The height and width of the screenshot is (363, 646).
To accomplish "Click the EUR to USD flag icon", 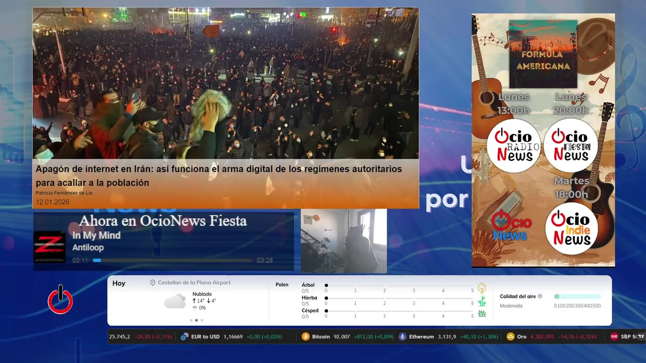I will click(x=185, y=336).
